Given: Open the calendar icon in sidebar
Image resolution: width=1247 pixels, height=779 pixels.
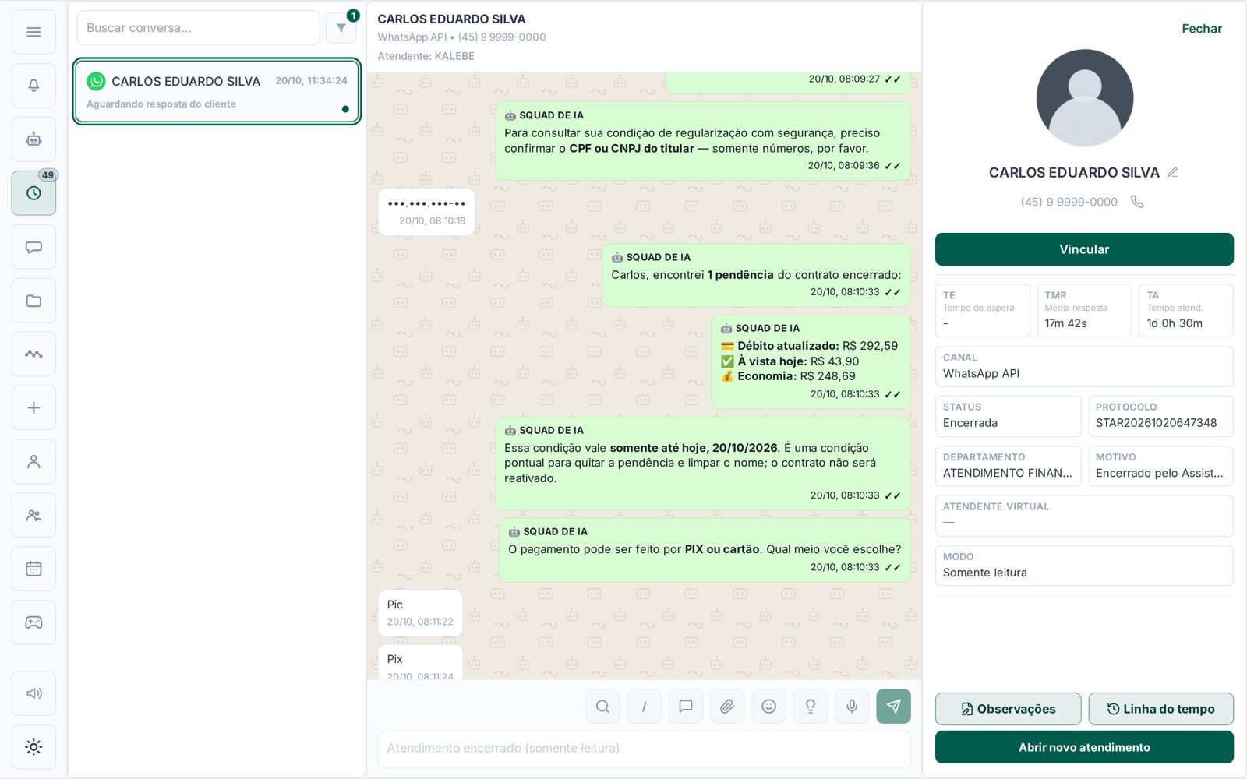Looking at the screenshot, I should tap(34, 569).
